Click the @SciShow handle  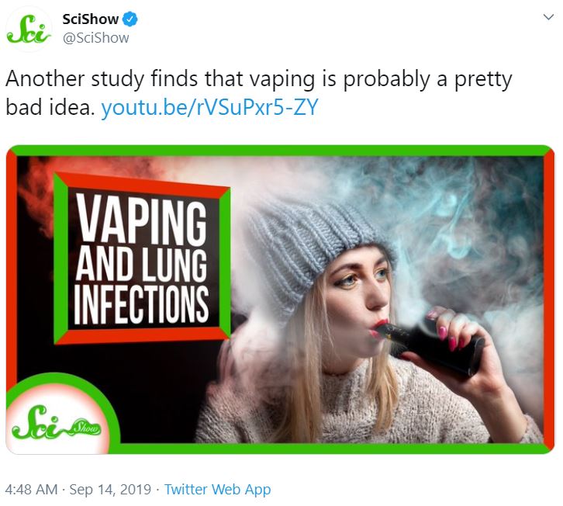point(95,38)
